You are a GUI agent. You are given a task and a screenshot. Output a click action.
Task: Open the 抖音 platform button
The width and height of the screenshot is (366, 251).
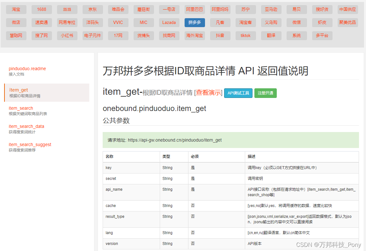pyautogui.click(x=220, y=35)
